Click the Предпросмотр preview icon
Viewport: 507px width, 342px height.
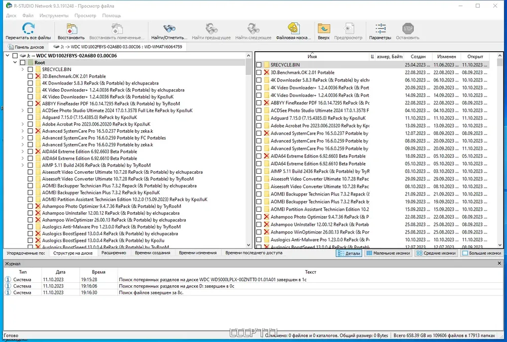(348, 28)
